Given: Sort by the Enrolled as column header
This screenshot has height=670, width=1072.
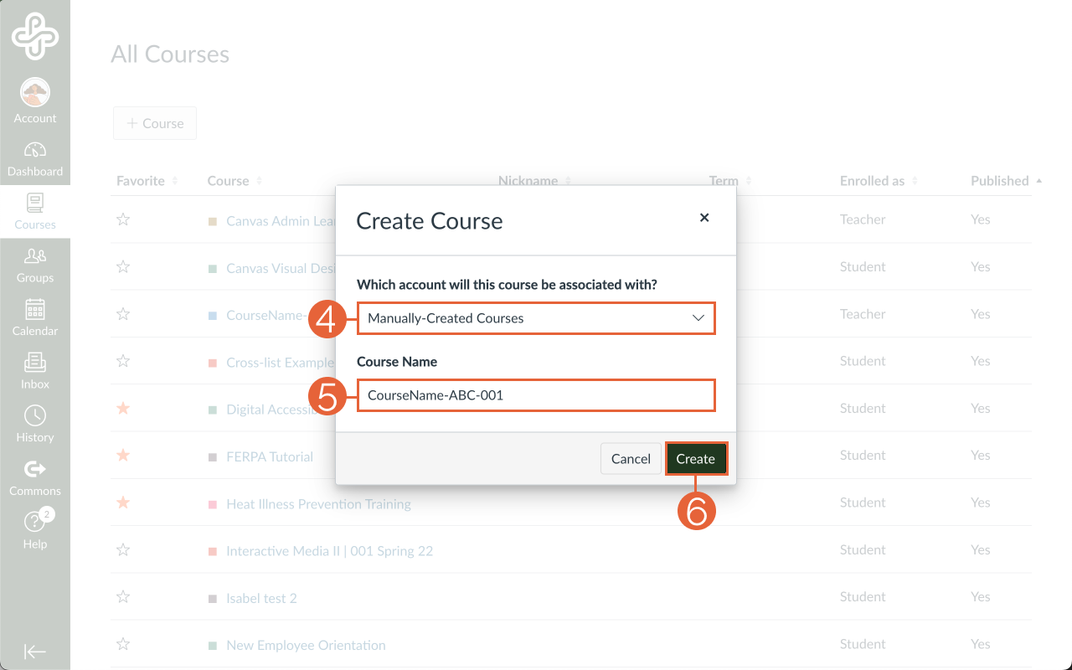Looking at the screenshot, I should click(x=879, y=181).
